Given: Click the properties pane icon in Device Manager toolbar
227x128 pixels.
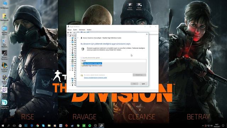Looking at the screenshot, I should point(74,33).
